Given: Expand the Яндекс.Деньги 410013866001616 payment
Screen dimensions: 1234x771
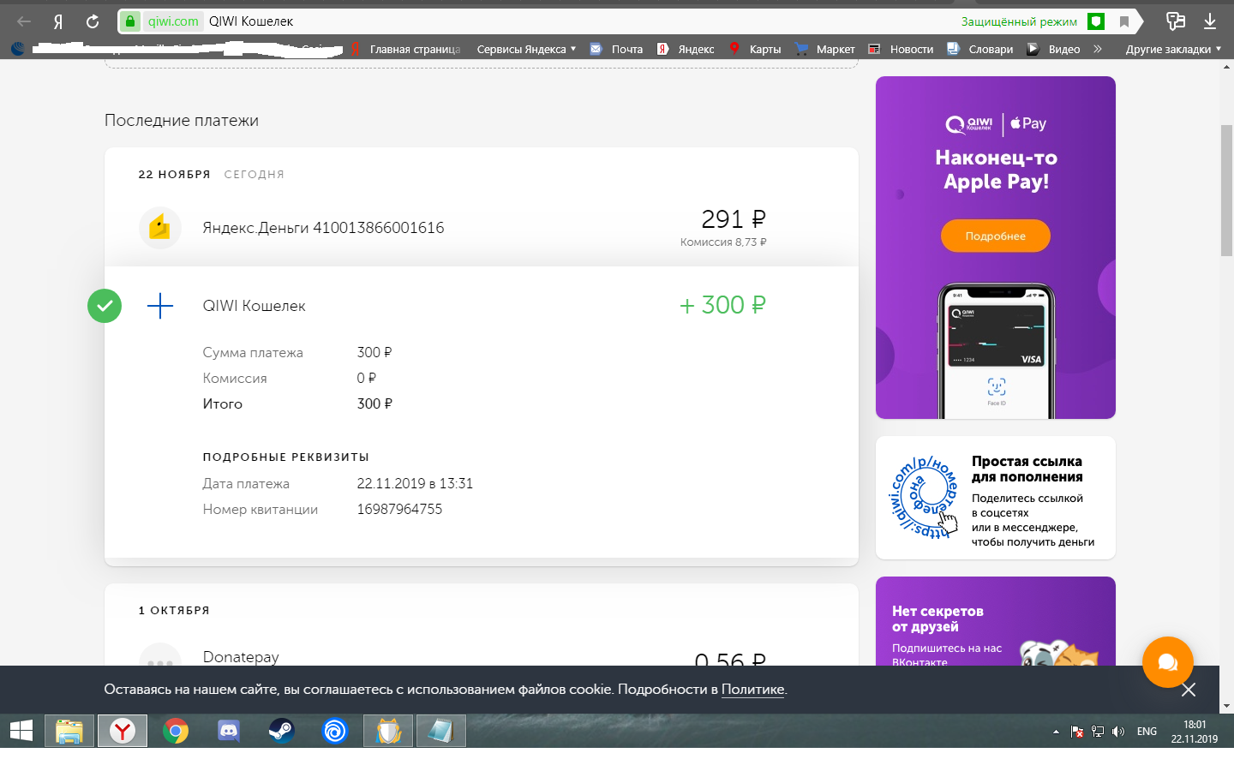Looking at the screenshot, I should [x=482, y=228].
